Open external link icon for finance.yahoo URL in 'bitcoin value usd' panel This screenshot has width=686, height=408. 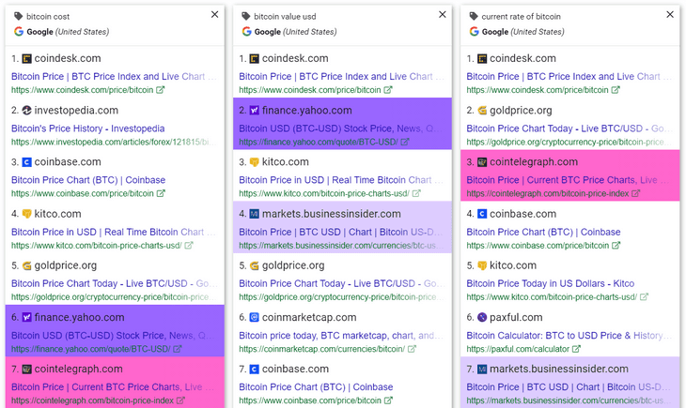coord(405,142)
